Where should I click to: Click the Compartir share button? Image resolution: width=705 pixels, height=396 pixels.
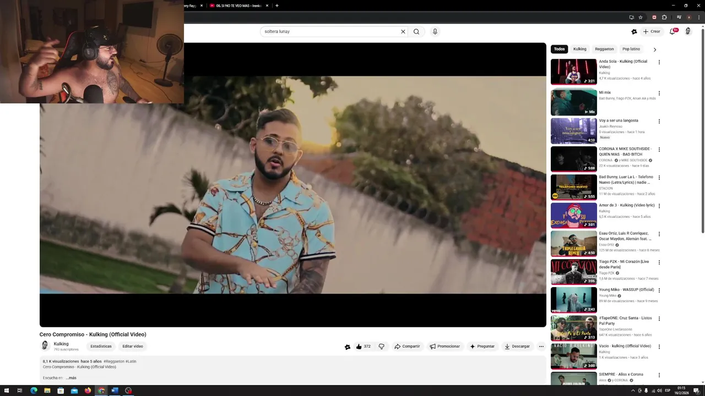(407, 346)
